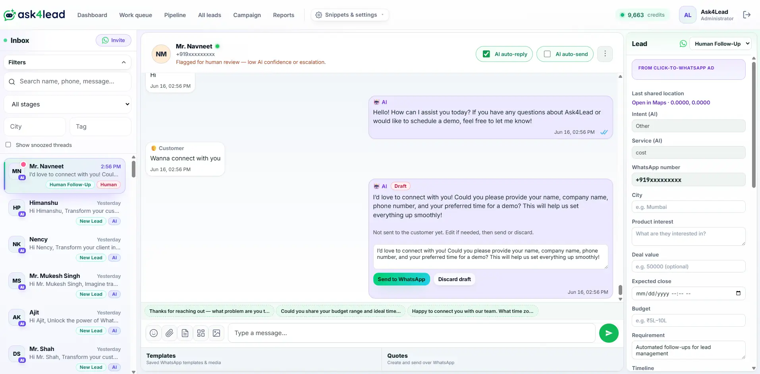Click the WhatsApp icon in Lead panel
Image resolution: width=760 pixels, height=374 pixels.
(x=683, y=44)
